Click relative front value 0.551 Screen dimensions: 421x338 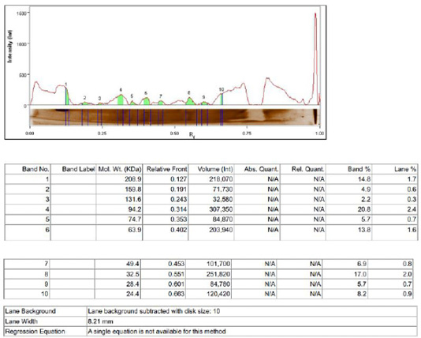click(x=177, y=274)
